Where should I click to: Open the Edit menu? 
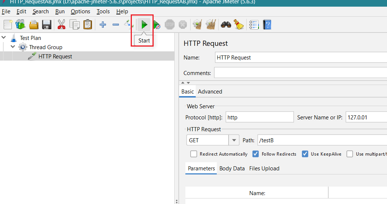21,11
